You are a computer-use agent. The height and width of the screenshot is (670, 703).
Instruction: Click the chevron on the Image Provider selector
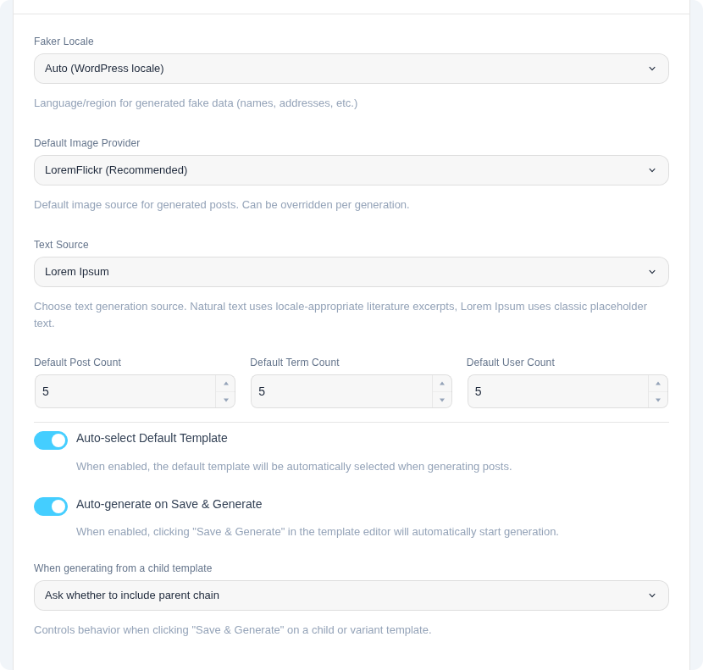pos(653,170)
